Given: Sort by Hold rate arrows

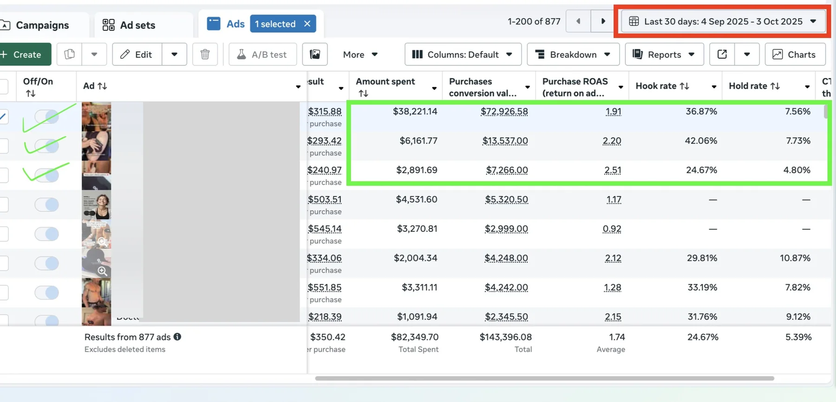Looking at the screenshot, I should [x=775, y=86].
